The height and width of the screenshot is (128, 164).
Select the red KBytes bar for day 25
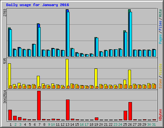125,116
